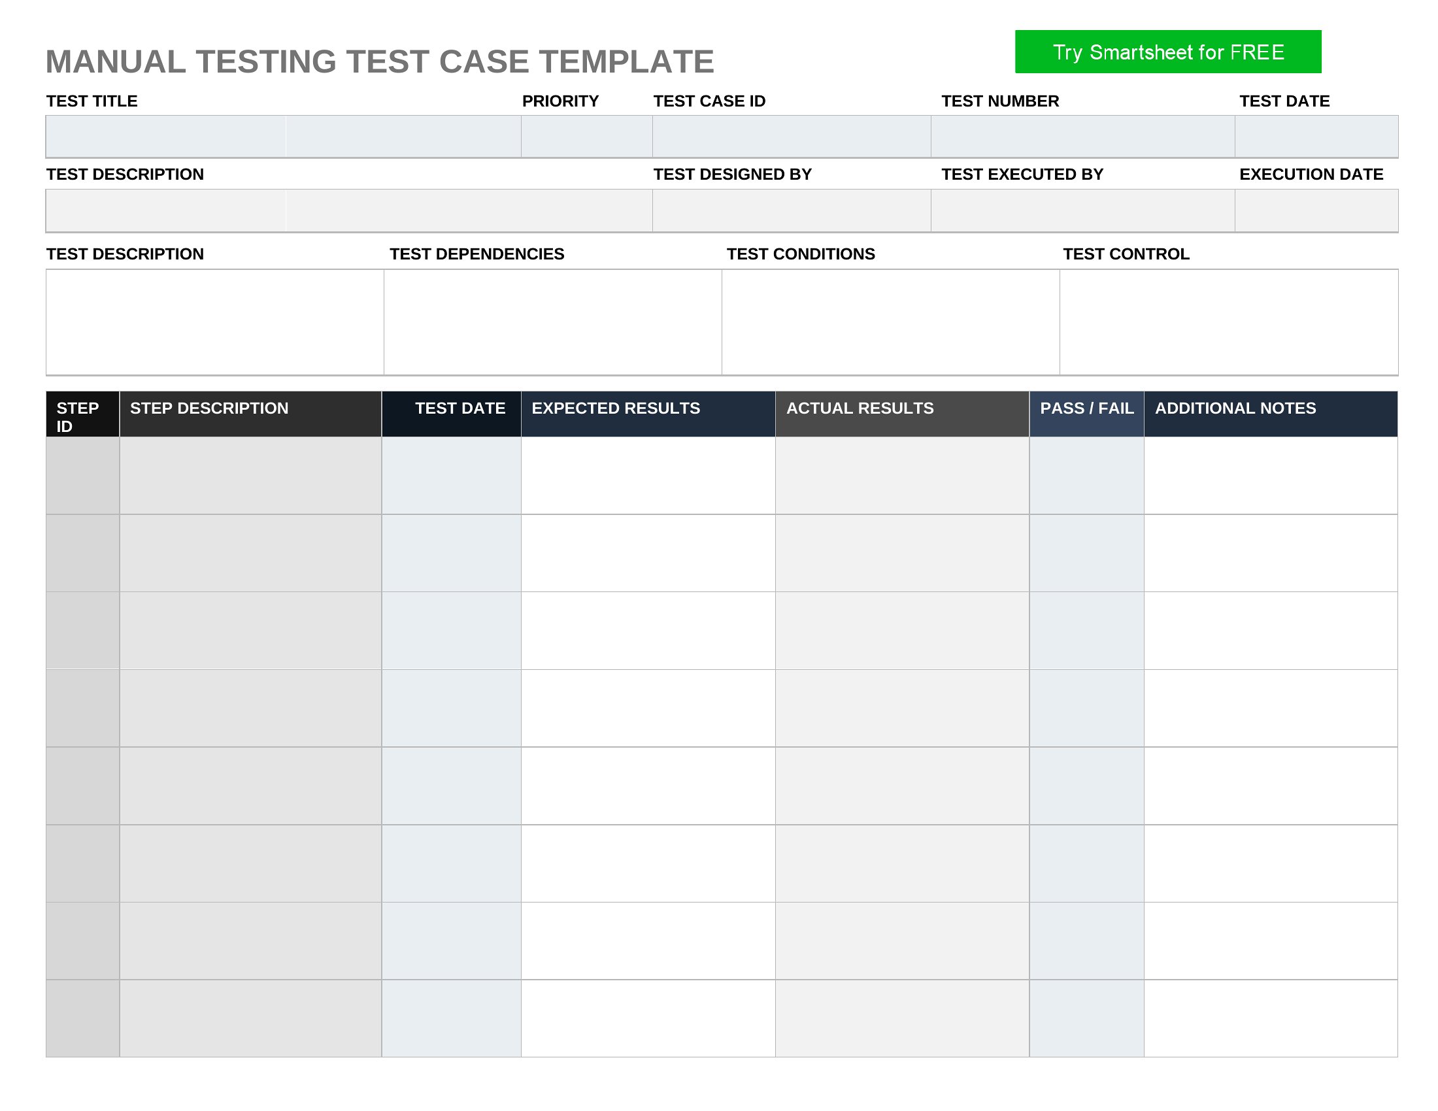The height and width of the screenshot is (1111, 1438).
Task: Click the Test Executed By cell
Action: (x=1082, y=210)
